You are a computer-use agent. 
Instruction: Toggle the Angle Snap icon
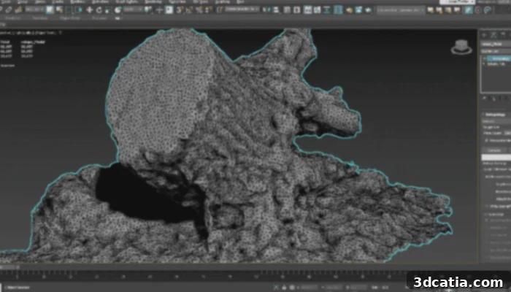[189, 9]
